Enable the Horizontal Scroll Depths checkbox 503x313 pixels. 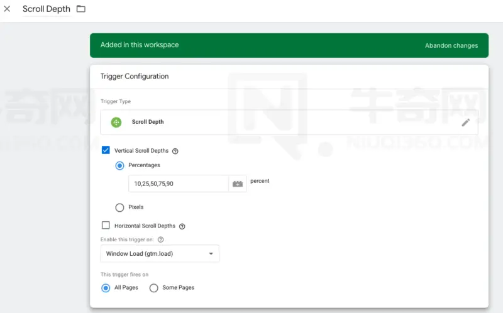[106, 225]
